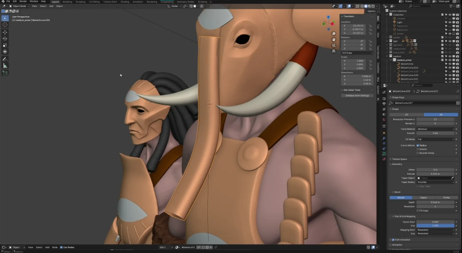462x253 pixels.
Task: Activate the Scale tool
Action: (5, 45)
